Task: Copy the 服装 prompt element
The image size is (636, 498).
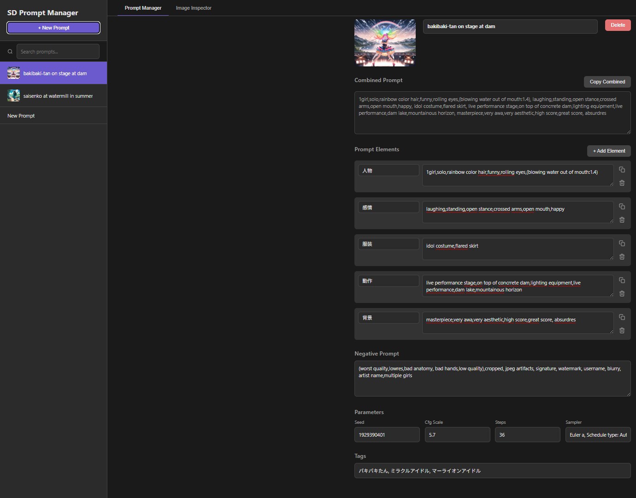Action: 622,243
